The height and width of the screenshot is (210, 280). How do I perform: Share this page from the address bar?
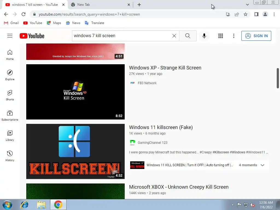tap(237, 14)
